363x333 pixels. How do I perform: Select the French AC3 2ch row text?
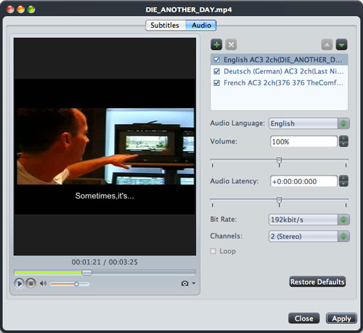click(283, 83)
